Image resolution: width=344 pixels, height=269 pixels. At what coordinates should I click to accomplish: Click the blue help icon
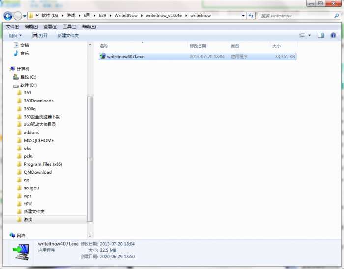[x=333, y=35]
